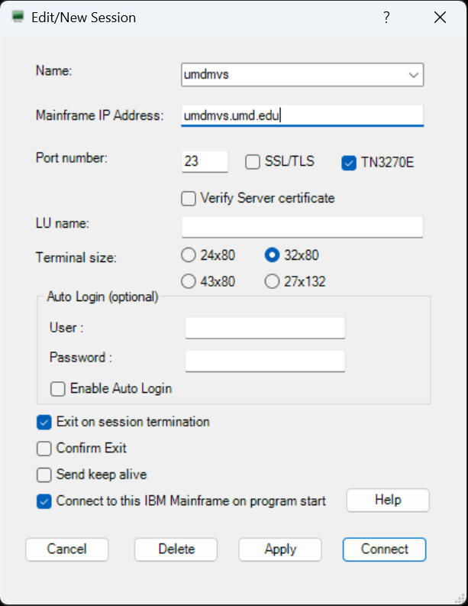
Task: Click the LU name input field
Action: click(302, 227)
